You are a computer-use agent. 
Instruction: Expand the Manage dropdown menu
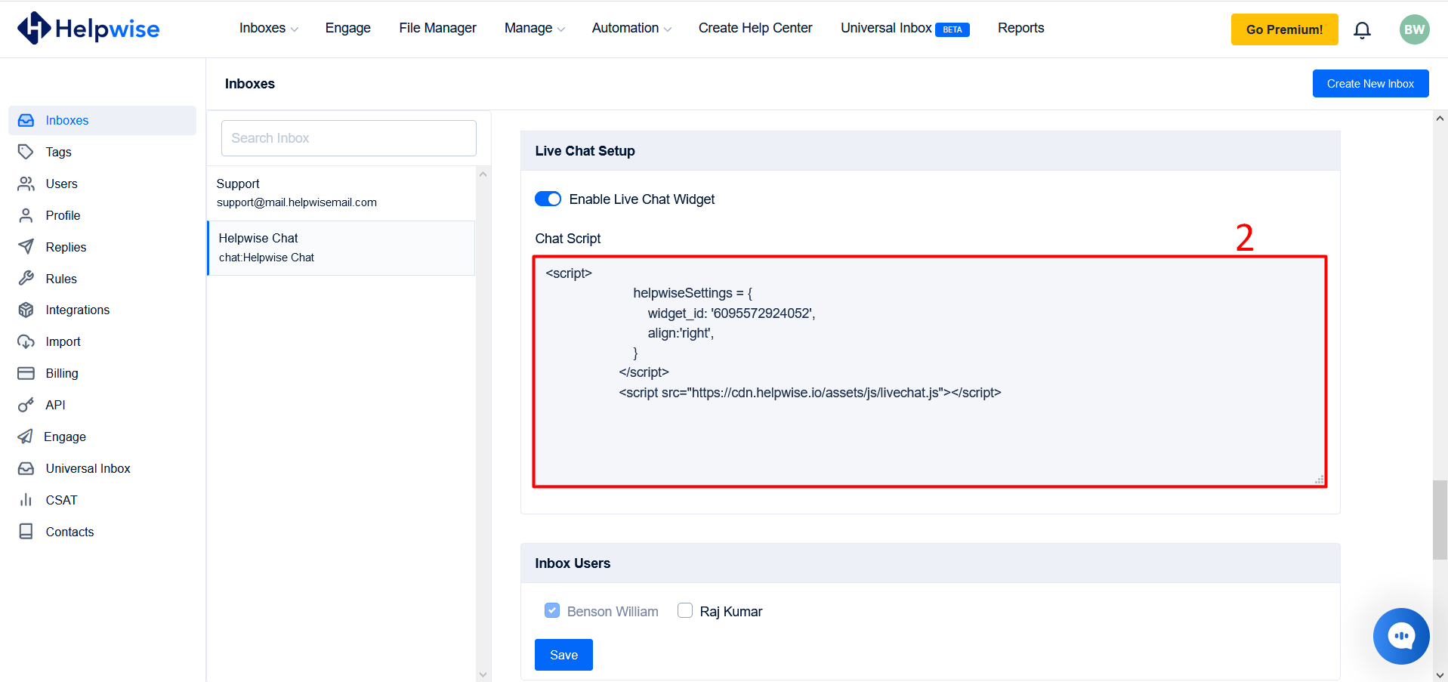coord(534,28)
